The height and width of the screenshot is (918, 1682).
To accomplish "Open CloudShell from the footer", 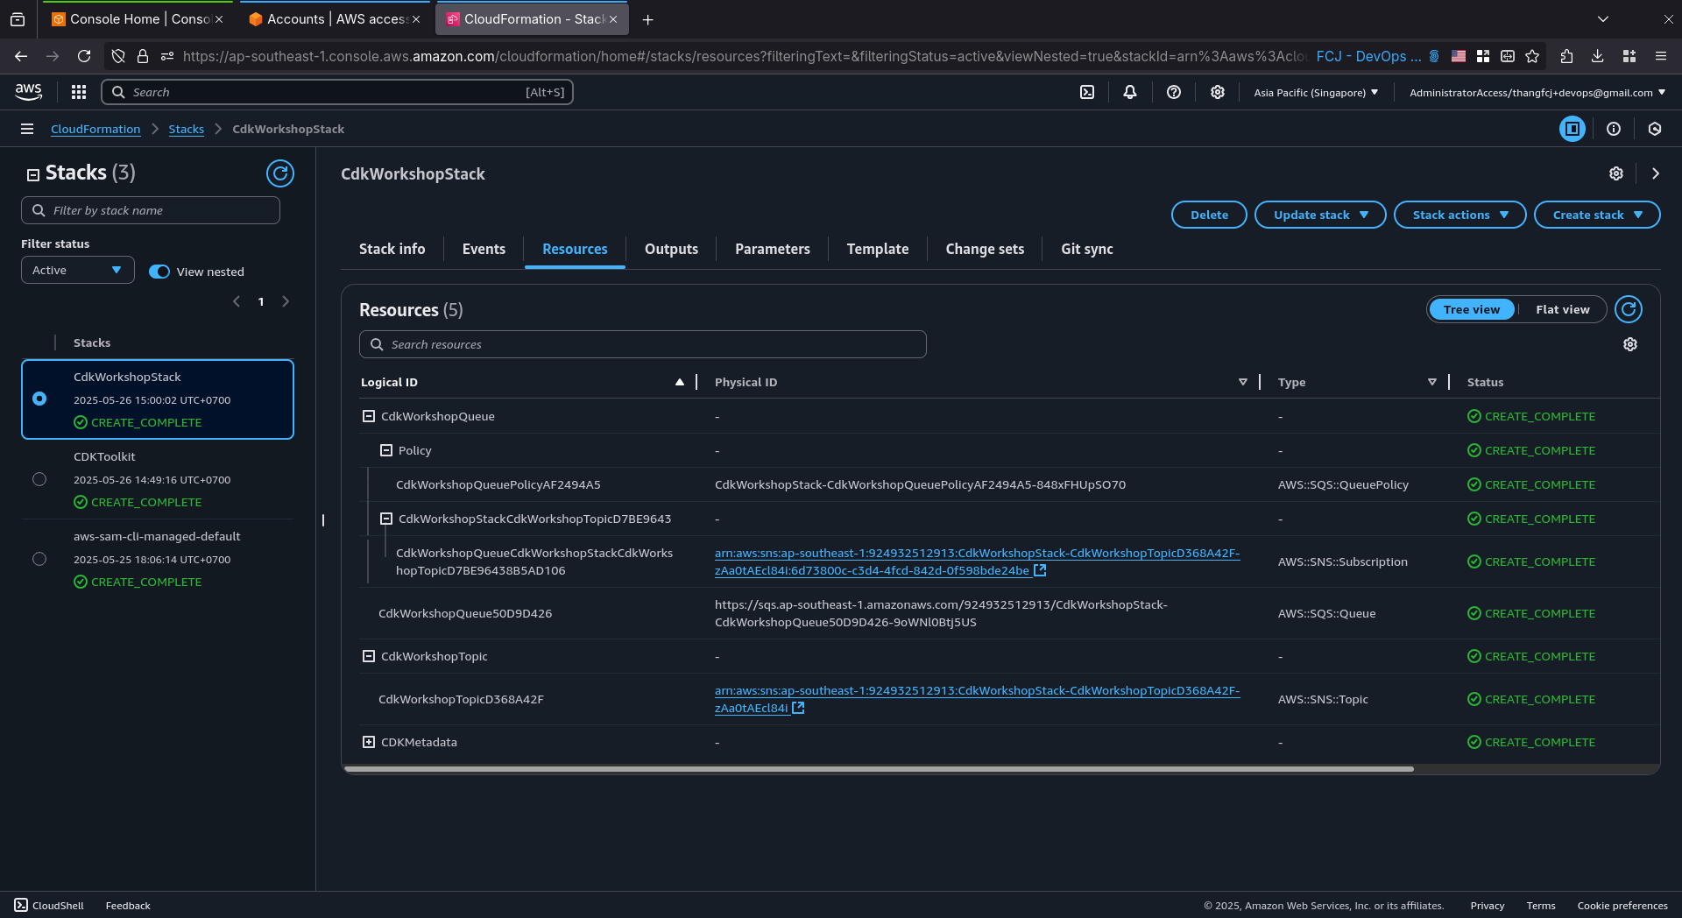I will [x=49, y=906].
